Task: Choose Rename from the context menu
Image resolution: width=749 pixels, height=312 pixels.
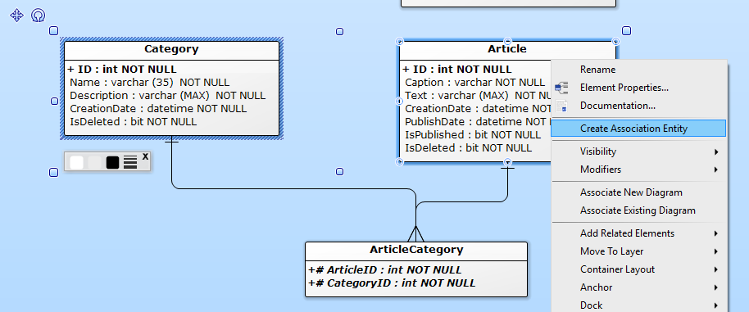Action: tap(597, 70)
